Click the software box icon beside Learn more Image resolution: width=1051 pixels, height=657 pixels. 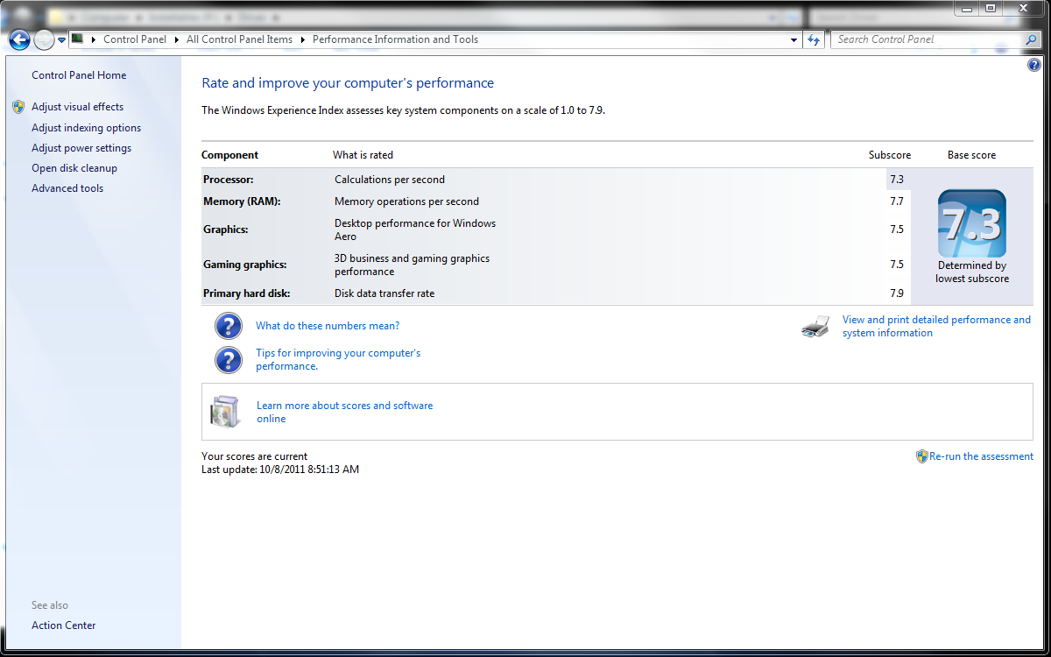click(224, 412)
